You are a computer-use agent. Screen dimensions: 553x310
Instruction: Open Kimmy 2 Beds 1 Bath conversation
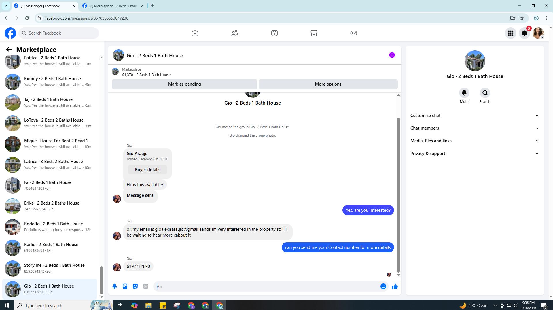coord(50,82)
